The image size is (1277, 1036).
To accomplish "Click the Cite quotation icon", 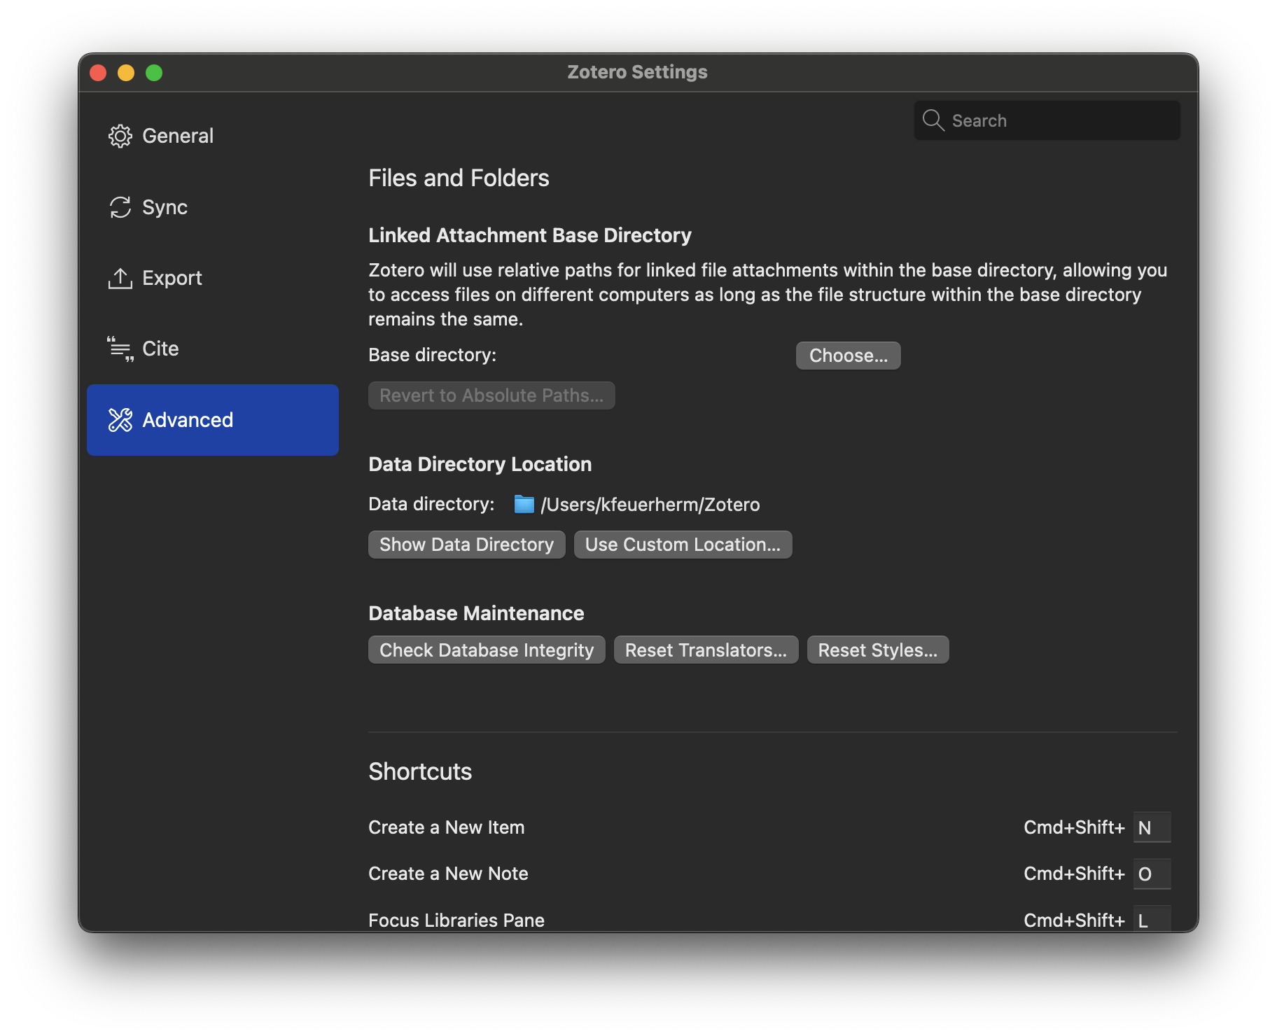I will tap(120, 349).
